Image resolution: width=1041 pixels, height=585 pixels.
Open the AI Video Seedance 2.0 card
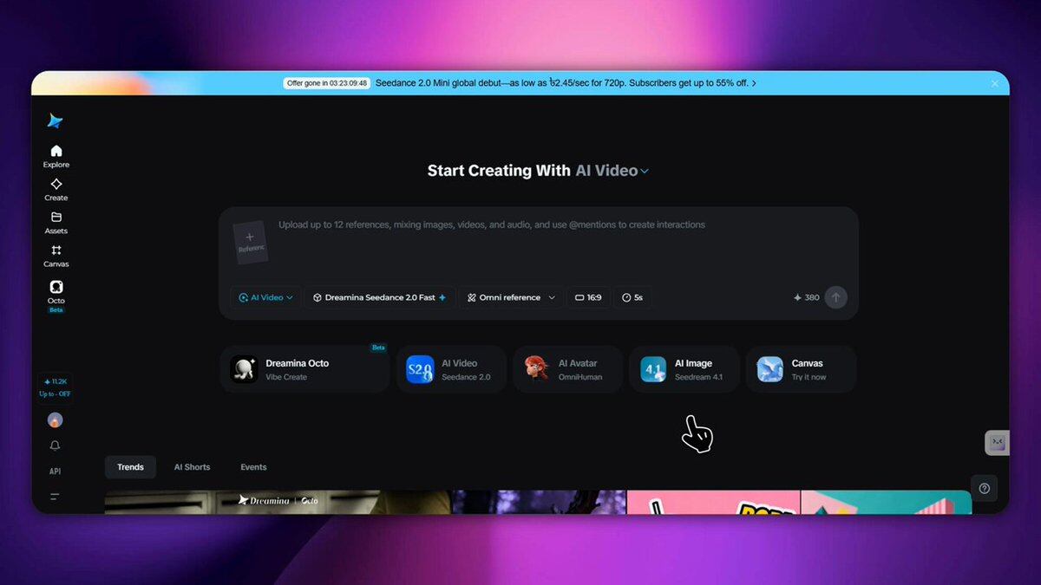pyautogui.click(x=451, y=369)
